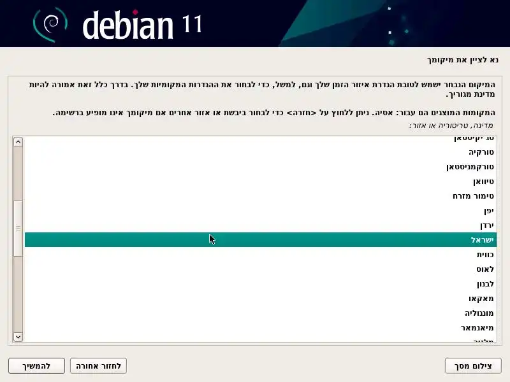Select טורקמניסטאן from the list
Image resolution: width=510 pixels, height=382 pixels.
click(x=261, y=167)
